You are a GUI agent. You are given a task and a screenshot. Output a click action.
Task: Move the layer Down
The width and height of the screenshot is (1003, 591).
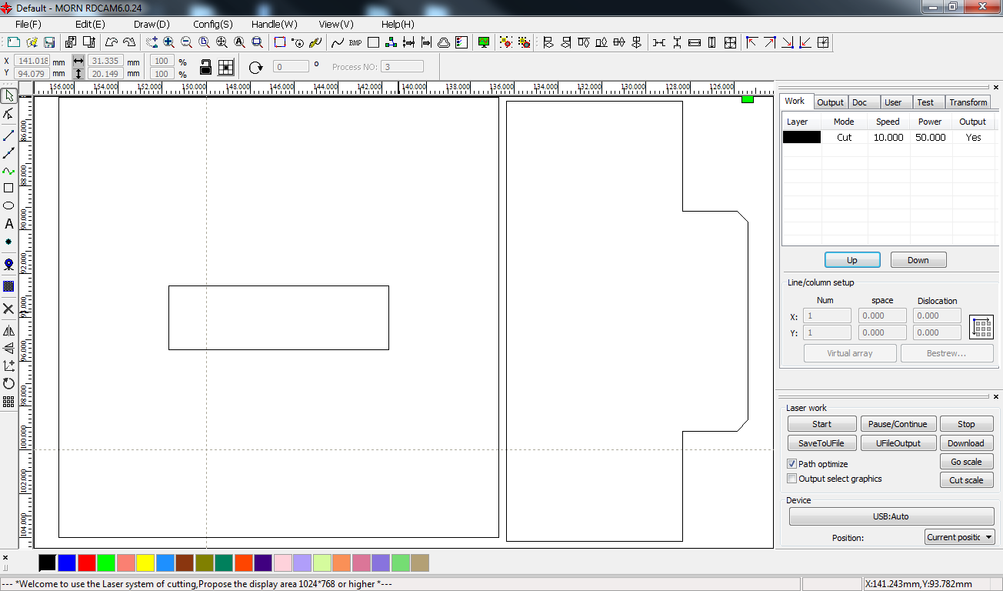[x=918, y=260]
